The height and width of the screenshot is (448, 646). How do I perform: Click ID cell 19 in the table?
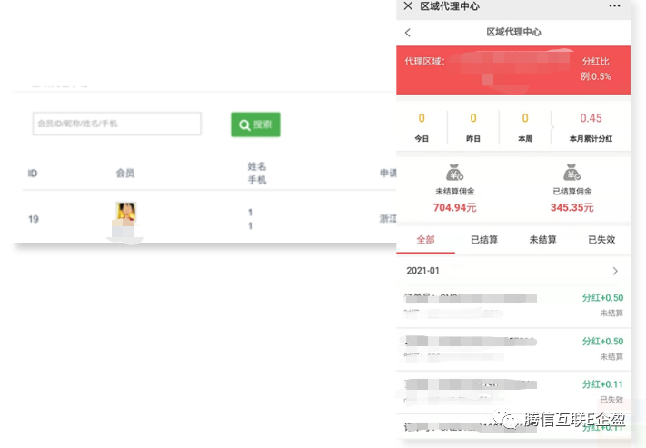34,219
